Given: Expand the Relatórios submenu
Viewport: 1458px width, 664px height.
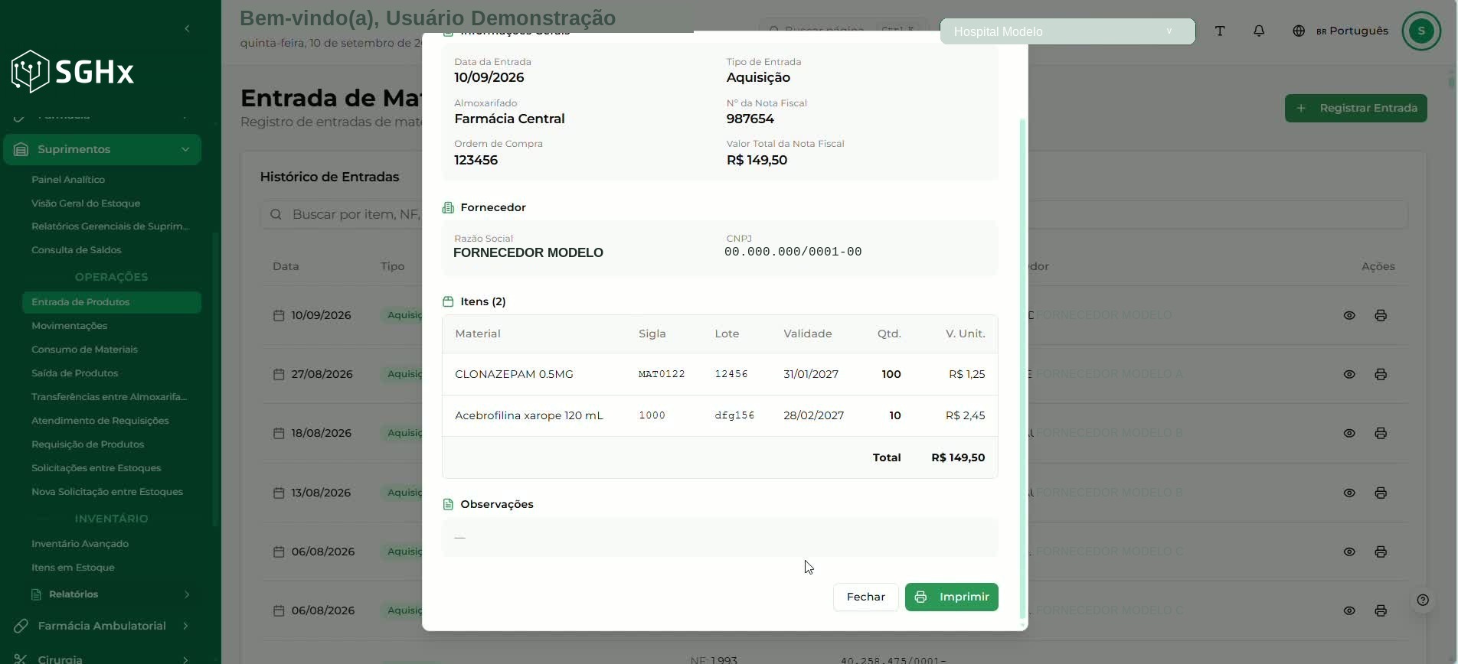Looking at the screenshot, I should tap(111, 594).
